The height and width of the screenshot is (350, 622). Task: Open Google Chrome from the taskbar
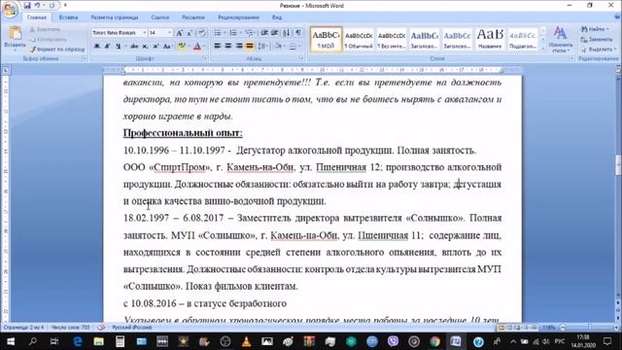point(435,341)
